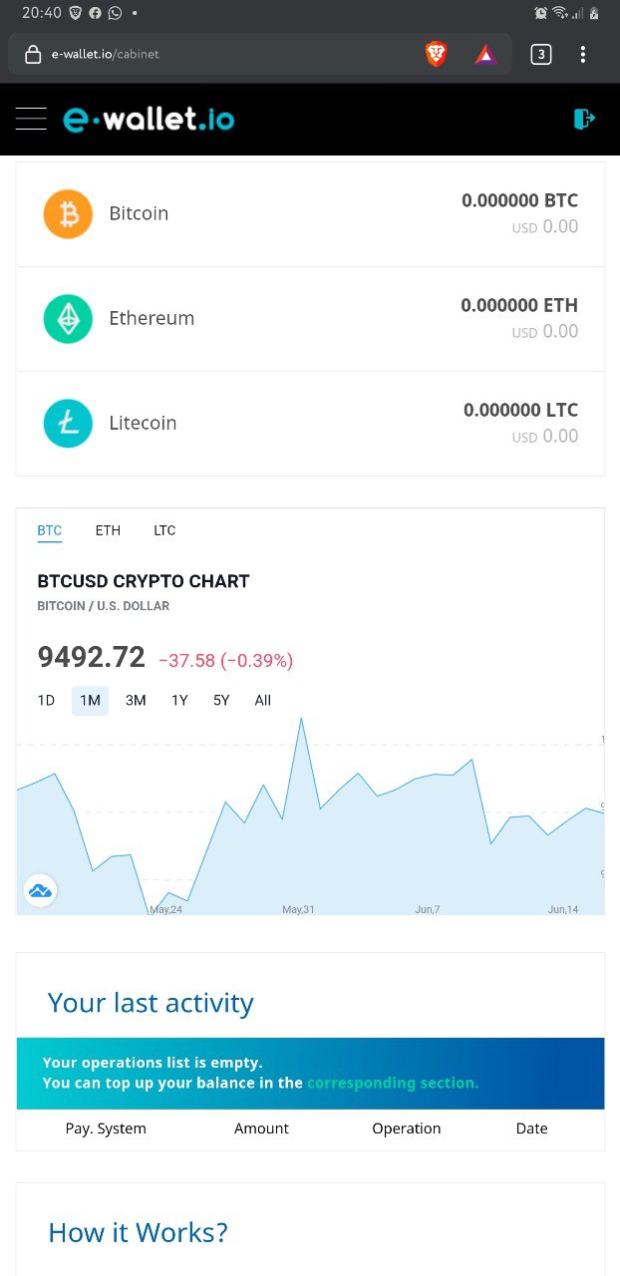Tap the browser address bar URL
Viewport: 620px width, 1276px height.
click(x=106, y=55)
